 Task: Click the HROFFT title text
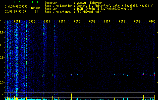click(x=26, y=2)
